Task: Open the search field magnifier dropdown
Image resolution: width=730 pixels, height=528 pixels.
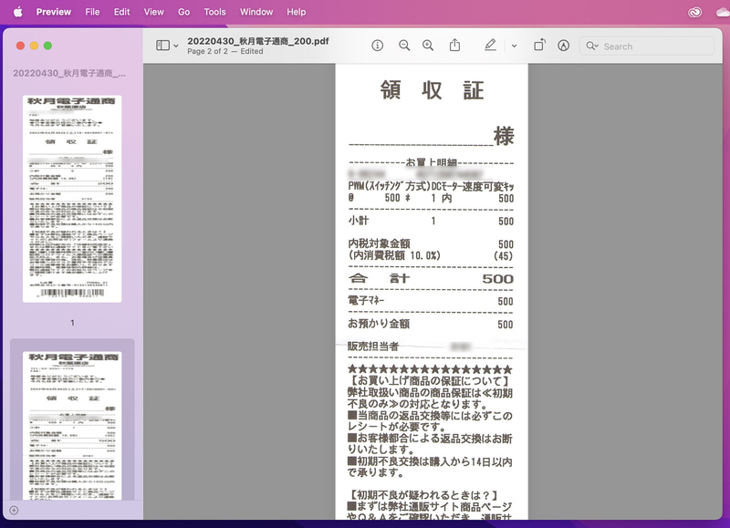Action: [593, 46]
